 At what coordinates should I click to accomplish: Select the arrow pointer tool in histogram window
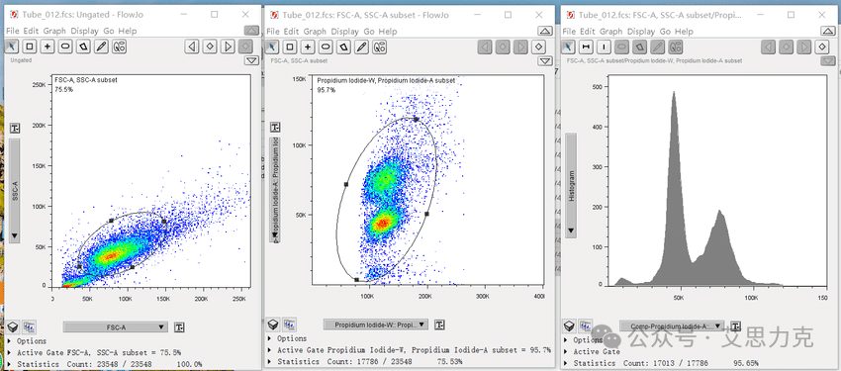568,46
